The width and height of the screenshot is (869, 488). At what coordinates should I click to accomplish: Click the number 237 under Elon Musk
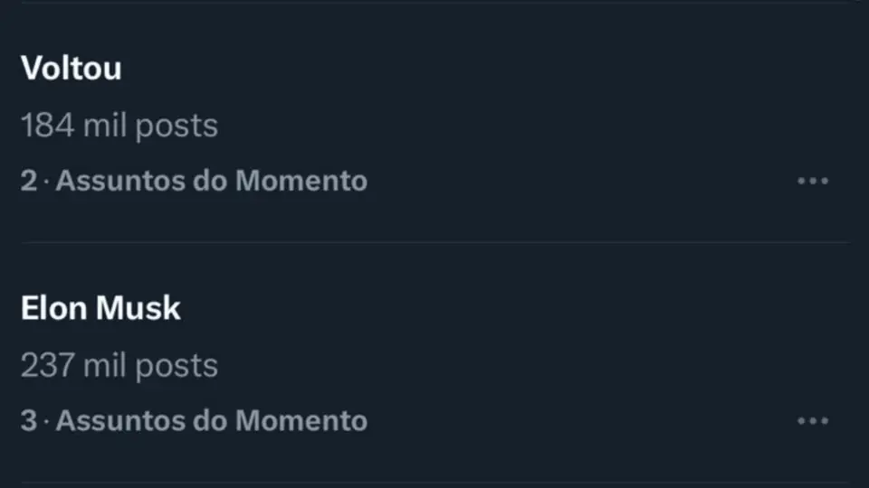[x=47, y=365]
